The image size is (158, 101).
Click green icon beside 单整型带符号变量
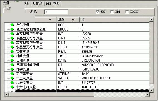point(12,34)
